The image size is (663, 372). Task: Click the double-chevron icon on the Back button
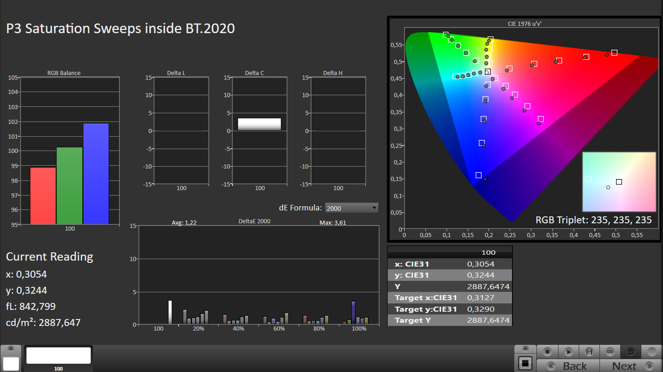coord(551,366)
